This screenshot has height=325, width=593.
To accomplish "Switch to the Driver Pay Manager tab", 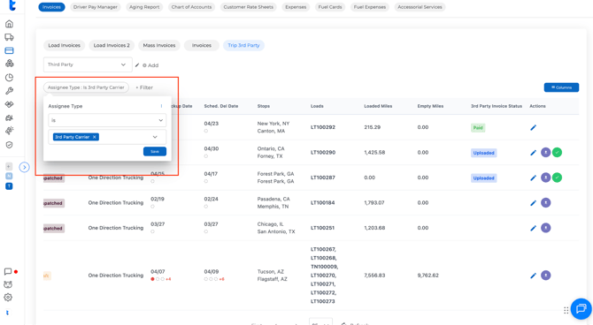I will tap(96, 7).
